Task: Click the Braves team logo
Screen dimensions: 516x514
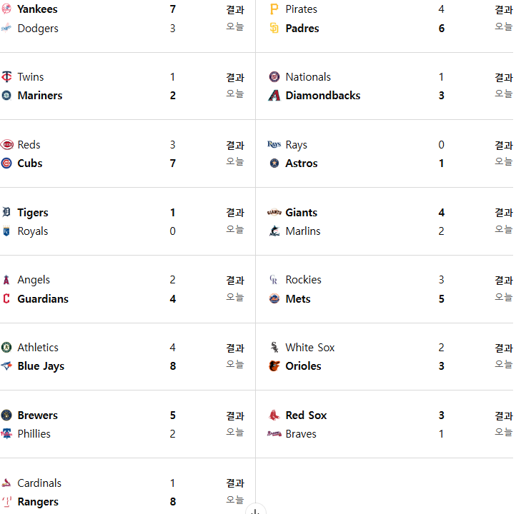Action: (x=274, y=434)
